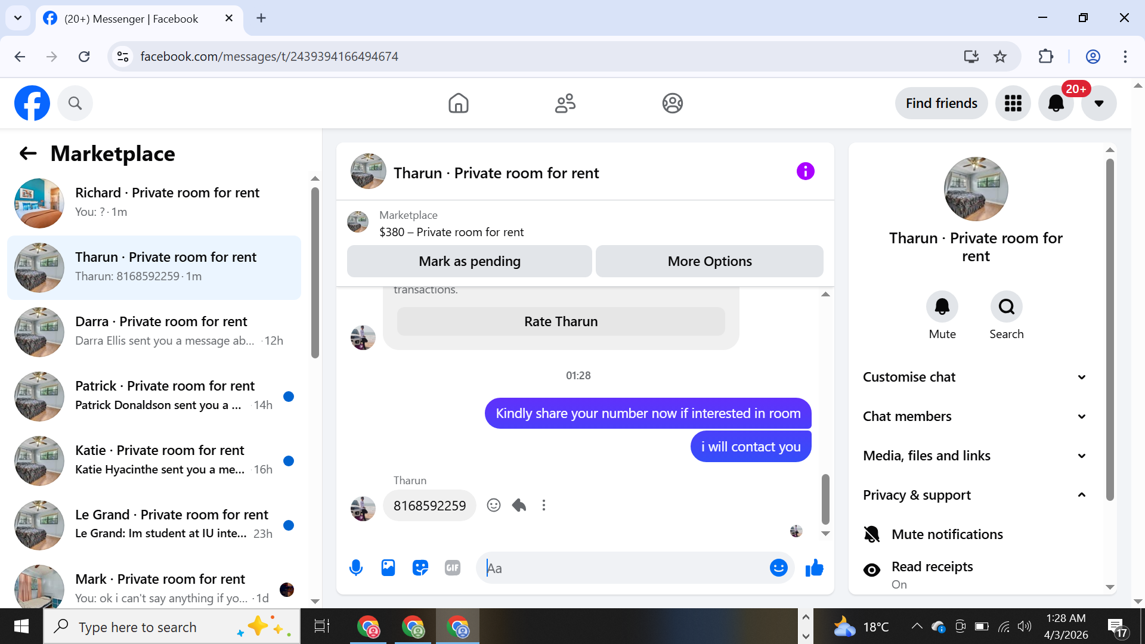Expand the Chat members section

coord(976,416)
